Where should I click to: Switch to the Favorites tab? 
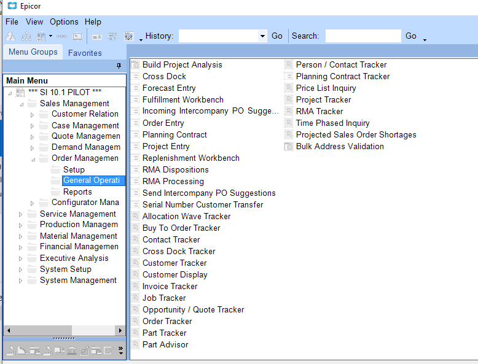coord(85,53)
